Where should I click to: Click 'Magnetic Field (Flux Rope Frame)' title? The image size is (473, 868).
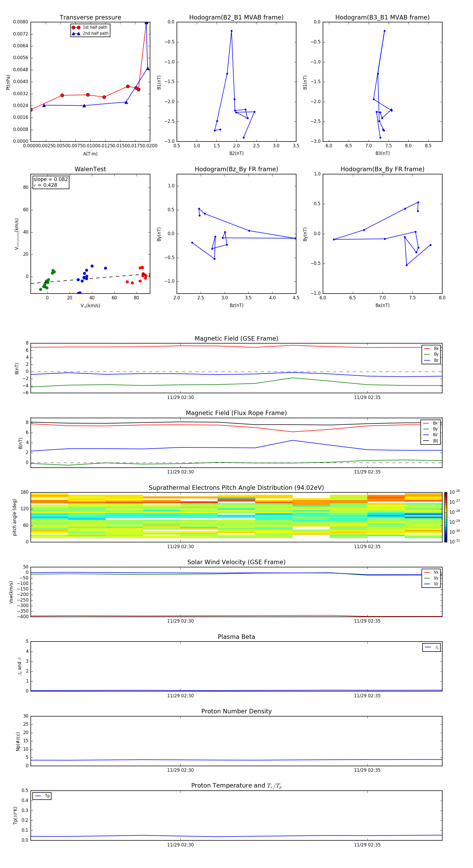(x=236, y=413)
